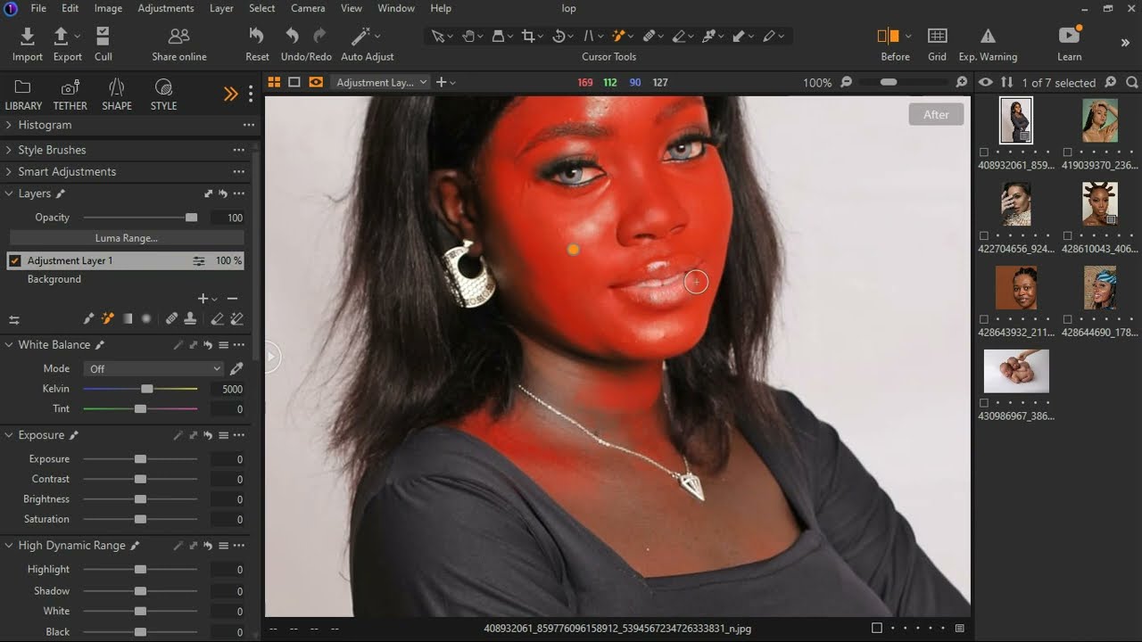This screenshot has height=642, width=1142.
Task: Select the Clone stamp tool in Layers
Action: click(189, 318)
